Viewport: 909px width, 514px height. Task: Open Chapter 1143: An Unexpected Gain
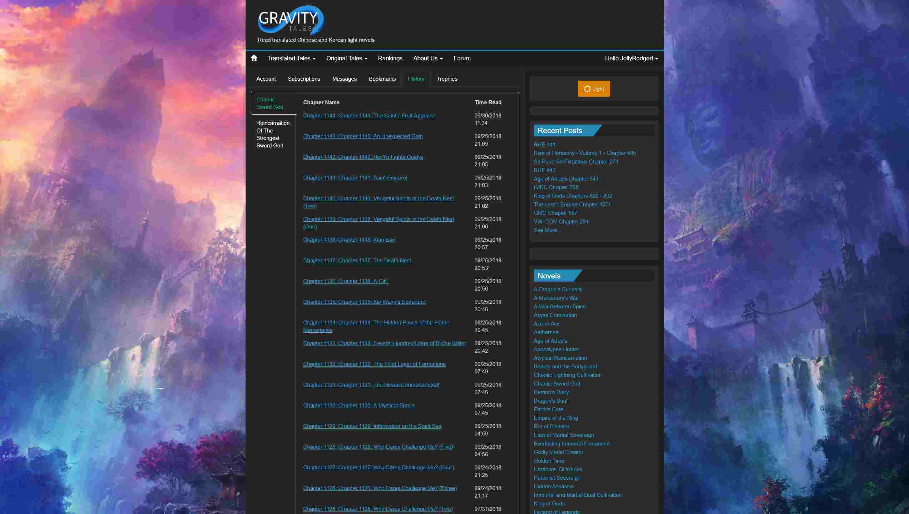pyautogui.click(x=363, y=136)
